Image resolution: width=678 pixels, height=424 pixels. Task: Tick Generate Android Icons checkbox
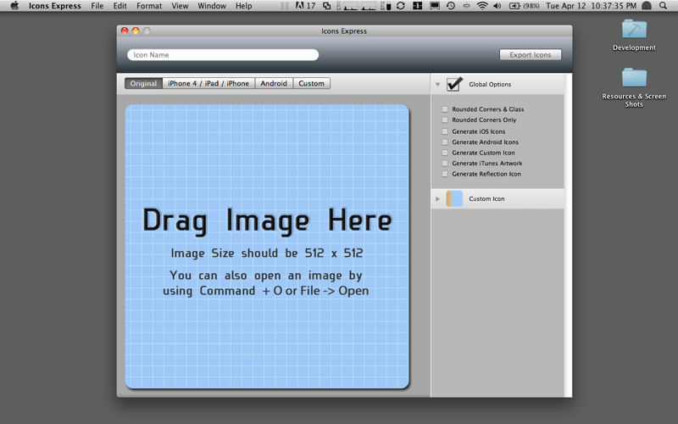(x=445, y=142)
